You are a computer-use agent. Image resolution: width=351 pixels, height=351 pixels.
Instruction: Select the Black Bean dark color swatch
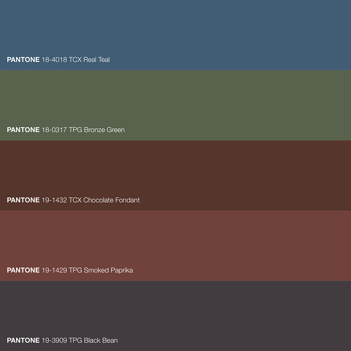[175, 316]
